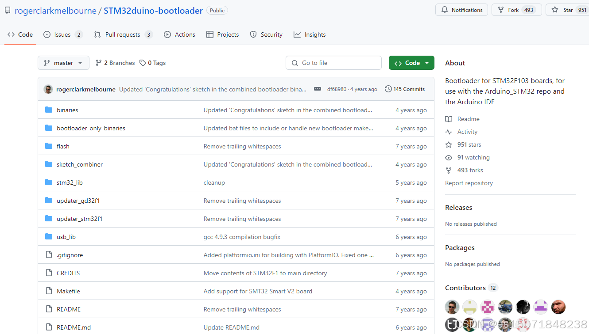The width and height of the screenshot is (589, 334).
Task: Click the 'Update README.md' commit message
Action: click(x=232, y=327)
